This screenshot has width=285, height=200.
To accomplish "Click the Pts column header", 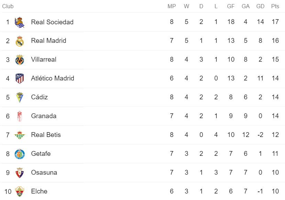I will pyautogui.click(x=275, y=6).
